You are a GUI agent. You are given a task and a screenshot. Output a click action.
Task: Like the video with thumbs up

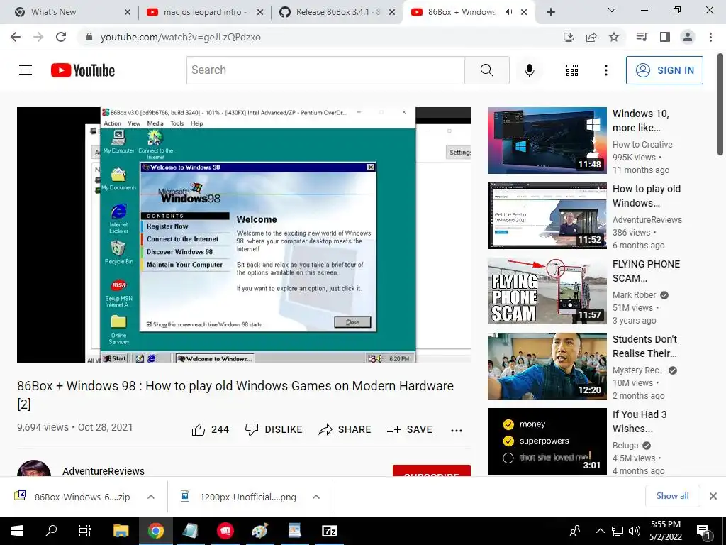210,429
